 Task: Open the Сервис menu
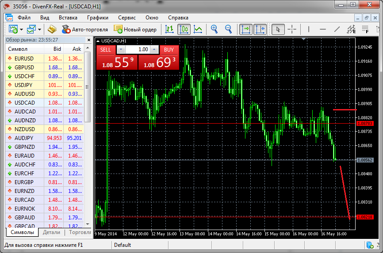127,18
